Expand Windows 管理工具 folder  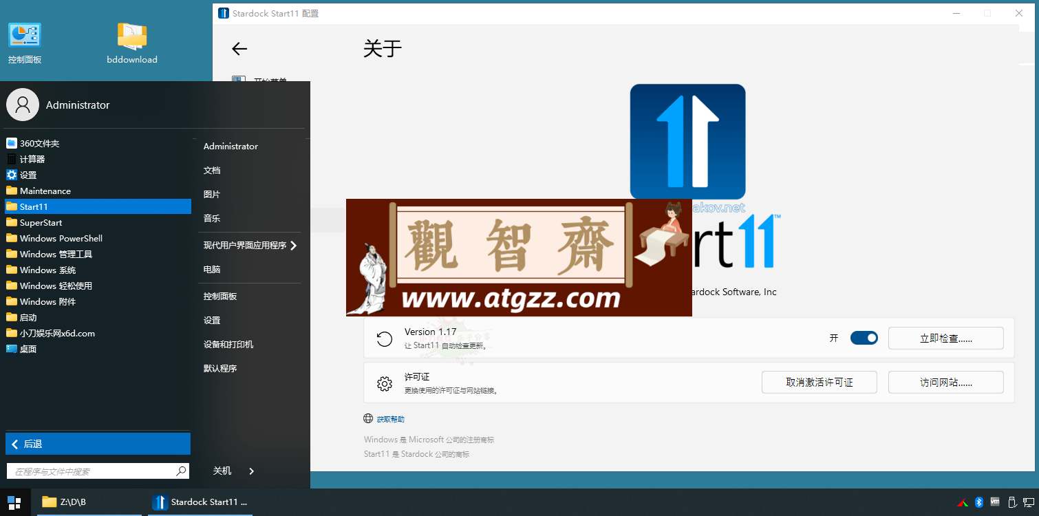tap(98, 254)
